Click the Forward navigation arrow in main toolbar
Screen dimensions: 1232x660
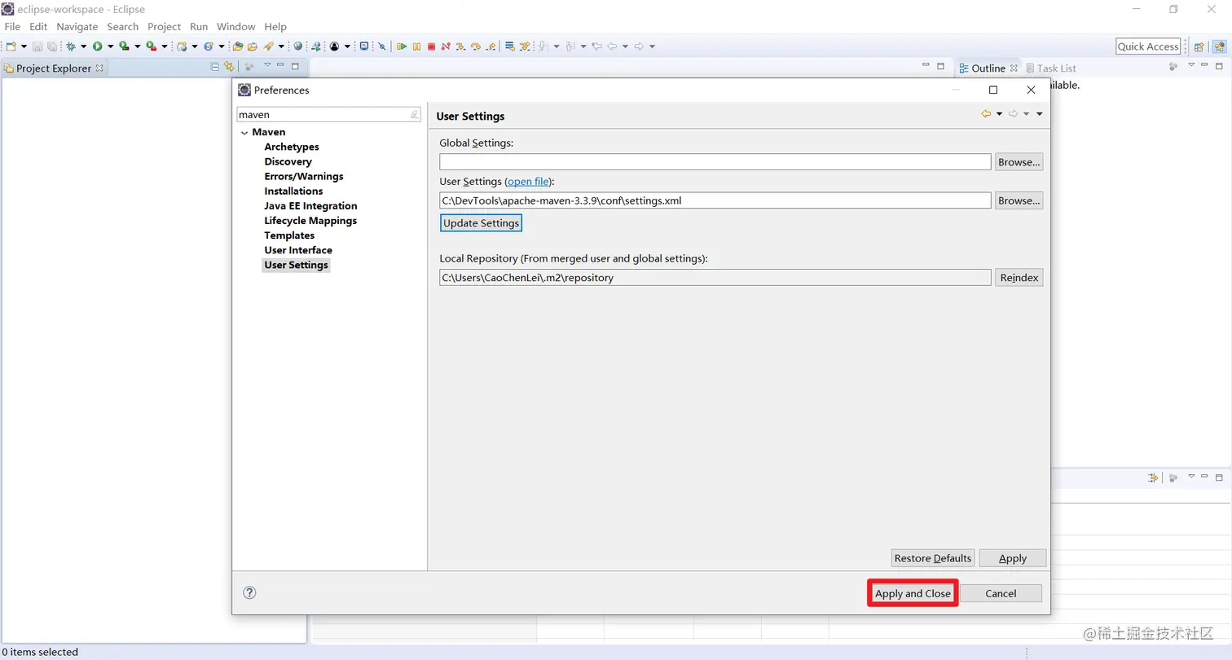click(639, 46)
